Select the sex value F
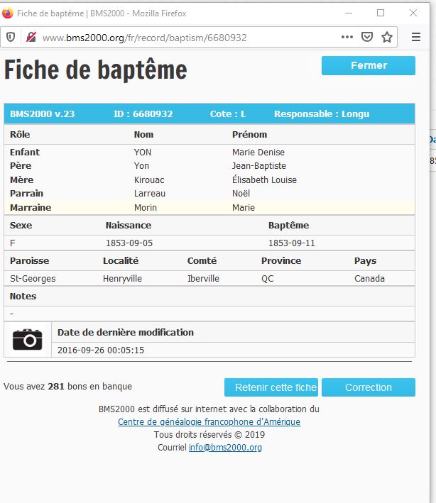Screen dimensions: 436x503 click(x=13, y=243)
